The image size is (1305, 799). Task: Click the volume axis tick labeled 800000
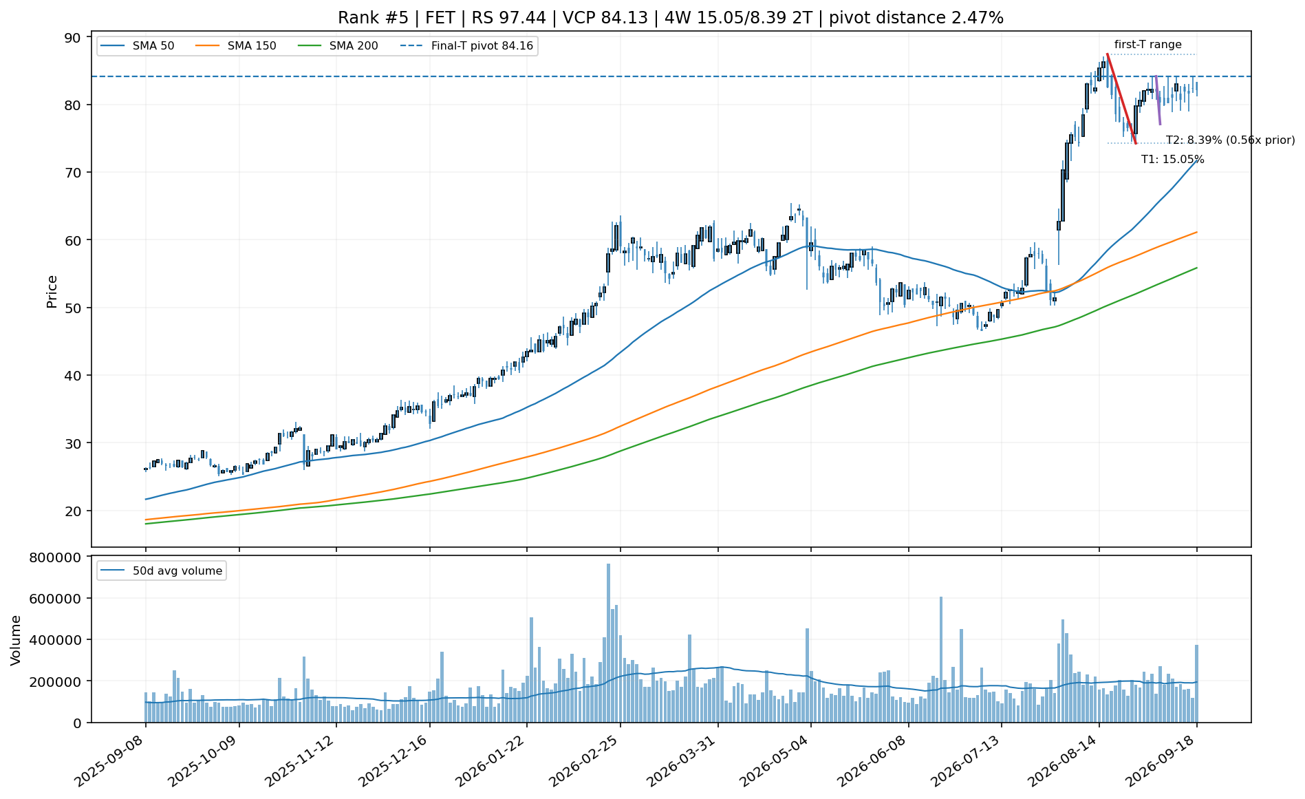(56, 557)
